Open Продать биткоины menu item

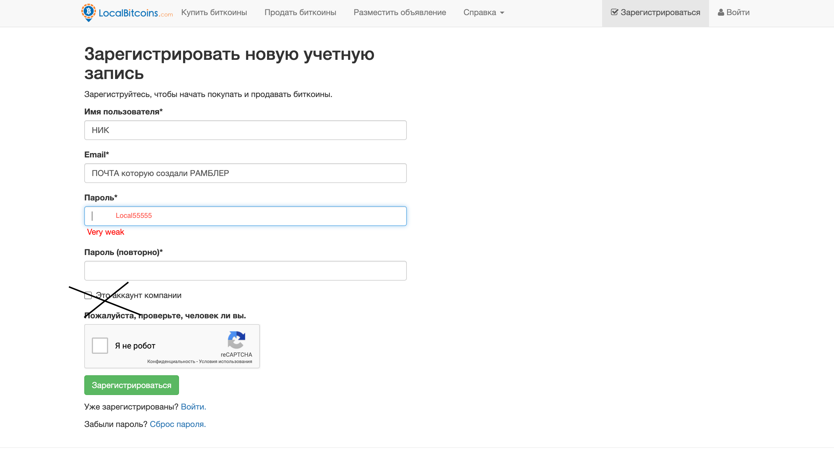point(300,12)
